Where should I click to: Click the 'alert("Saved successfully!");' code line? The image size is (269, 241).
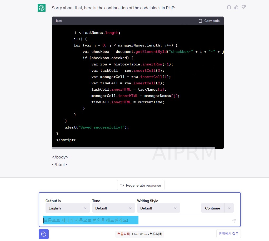click(97, 127)
